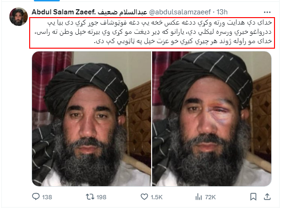Screen dimensions: 281x208
Task: Click the Pashto tweet text body
Action: coord(152,33)
